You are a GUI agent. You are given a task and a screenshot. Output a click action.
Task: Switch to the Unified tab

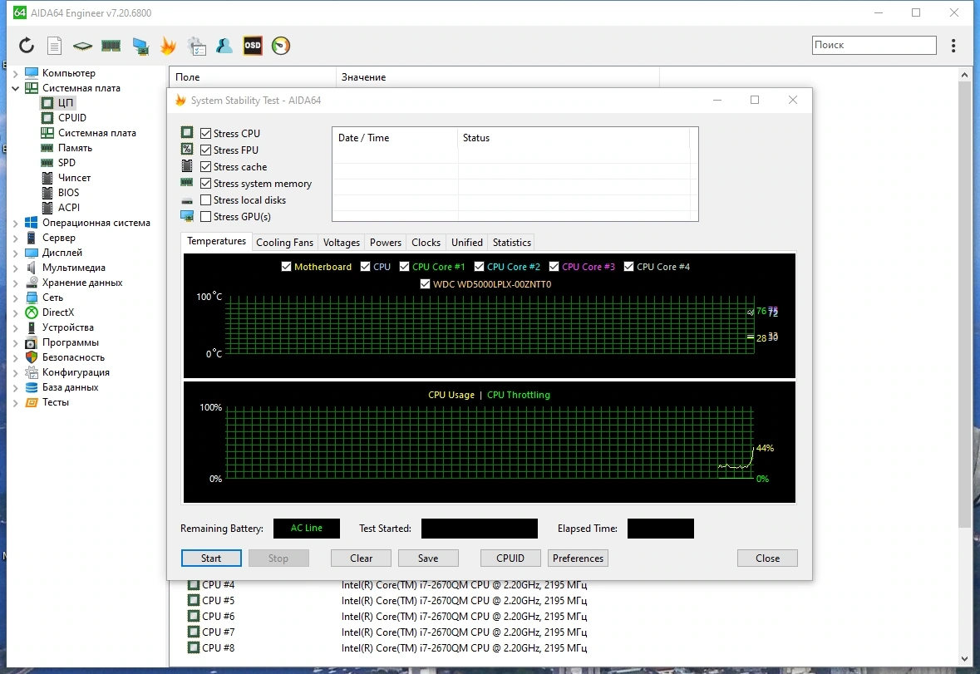pyautogui.click(x=467, y=243)
